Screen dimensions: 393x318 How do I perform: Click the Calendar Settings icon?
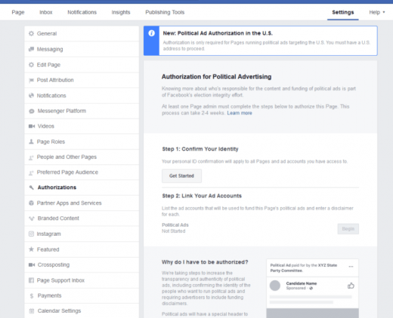tap(32, 311)
